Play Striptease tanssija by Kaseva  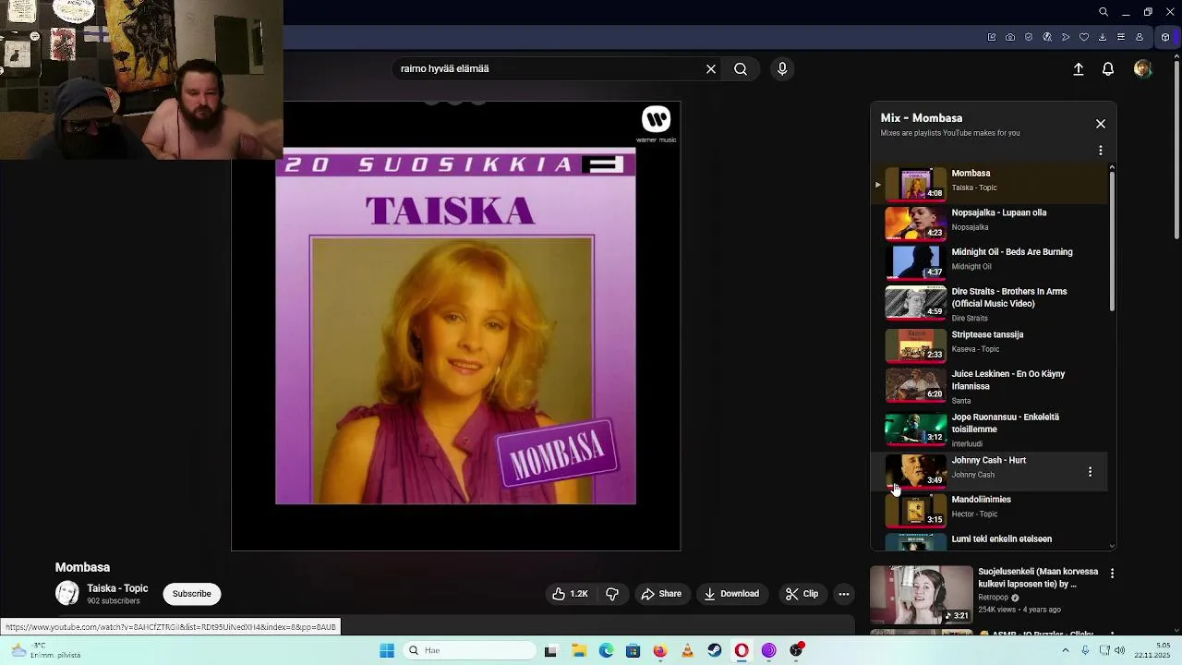pos(988,345)
